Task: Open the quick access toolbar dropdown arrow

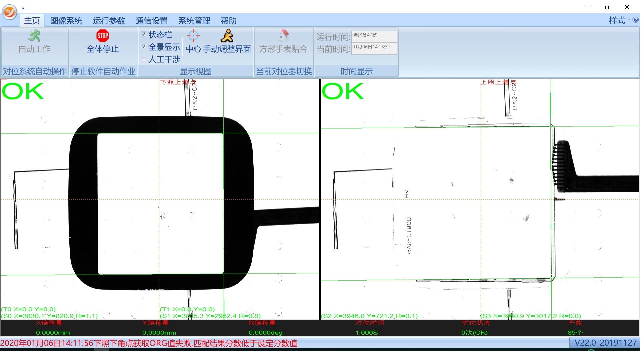Action: coord(23,8)
